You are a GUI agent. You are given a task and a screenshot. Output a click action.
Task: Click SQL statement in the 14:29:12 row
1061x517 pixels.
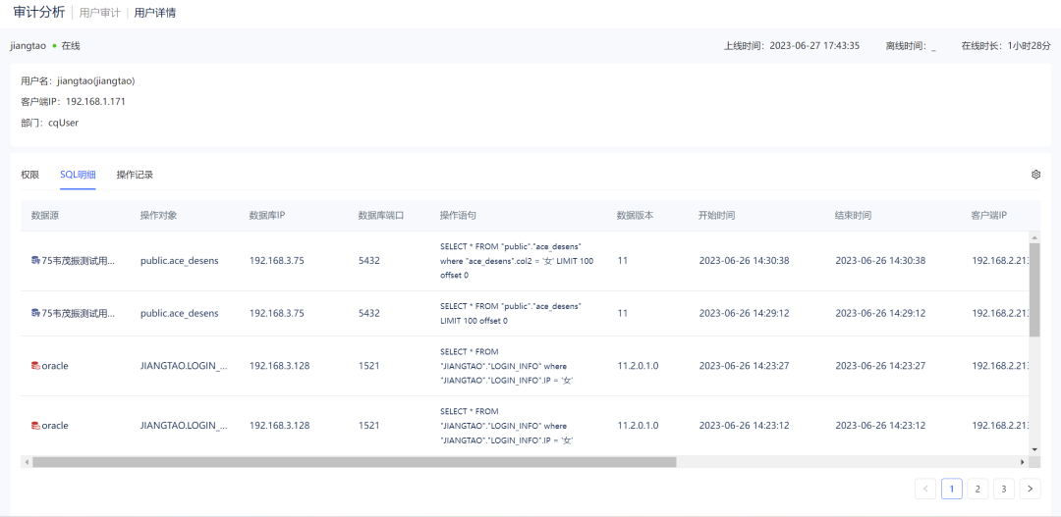coord(510,313)
